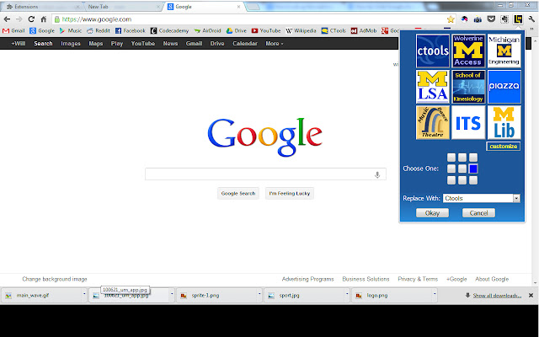Open options arrow for logo.png download

(435, 294)
